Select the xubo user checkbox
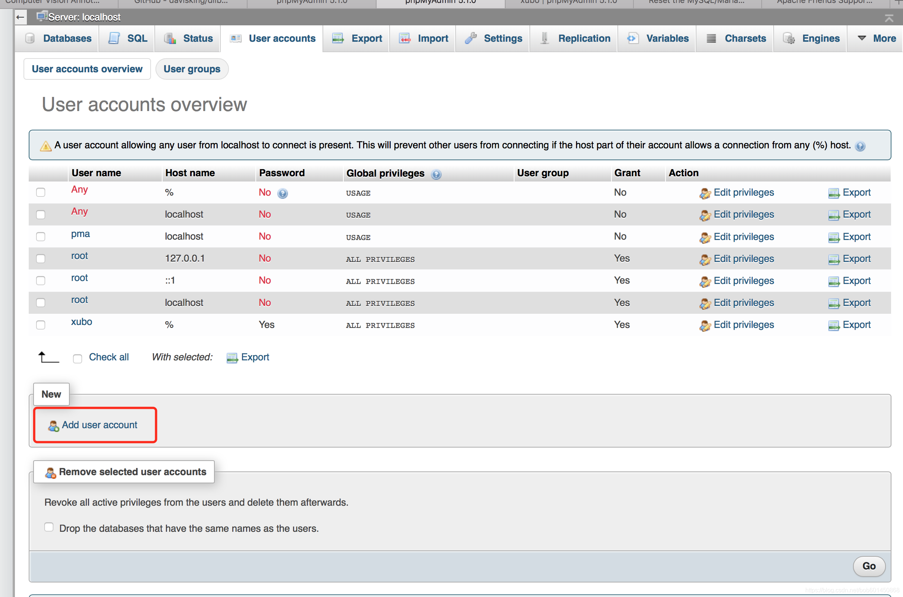Image resolution: width=903 pixels, height=597 pixels. point(41,325)
